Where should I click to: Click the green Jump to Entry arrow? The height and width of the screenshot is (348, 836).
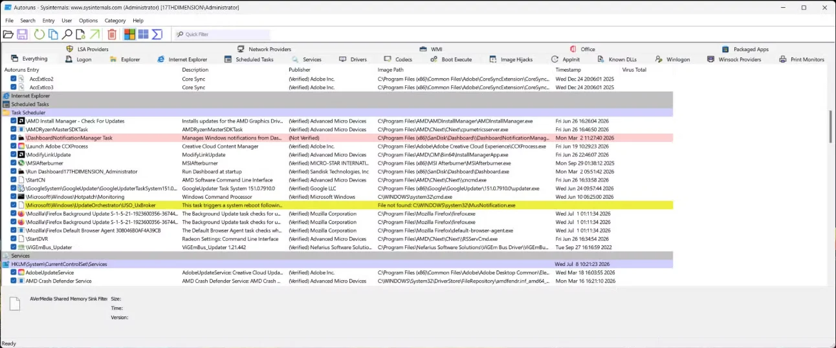coord(94,34)
